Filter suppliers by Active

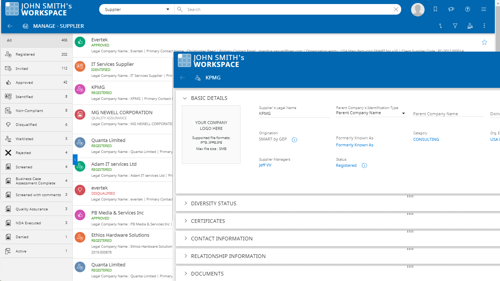[37, 251]
